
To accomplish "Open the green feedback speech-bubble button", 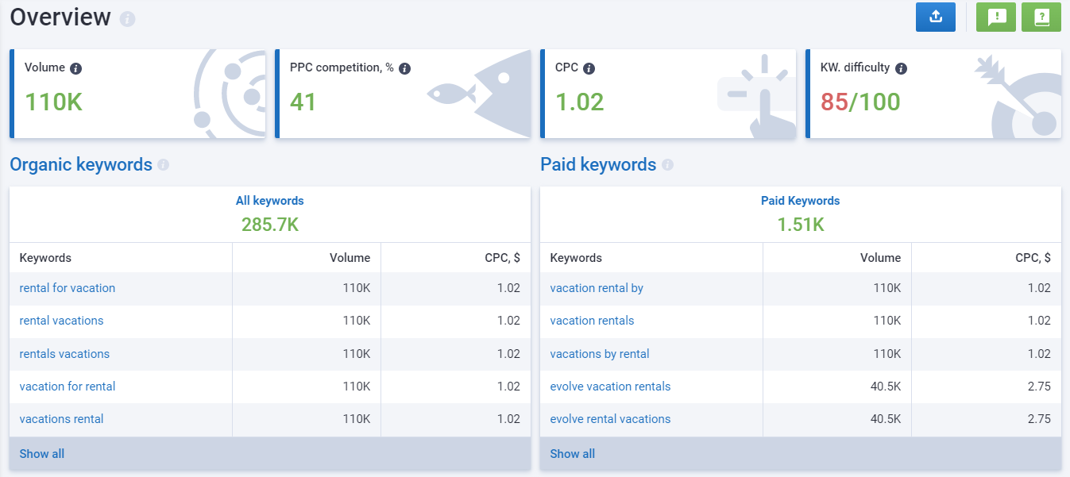I will (996, 17).
